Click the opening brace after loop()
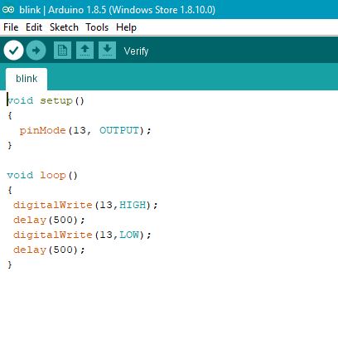Image resolution: width=338 pixels, height=364 pixels. (x=10, y=190)
